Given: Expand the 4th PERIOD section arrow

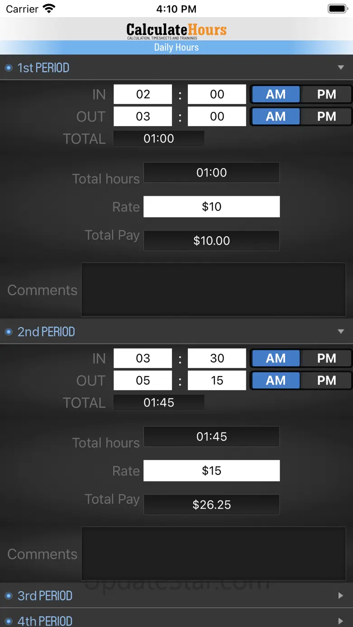Looking at the screenshot, I should [x=341, y=622].
